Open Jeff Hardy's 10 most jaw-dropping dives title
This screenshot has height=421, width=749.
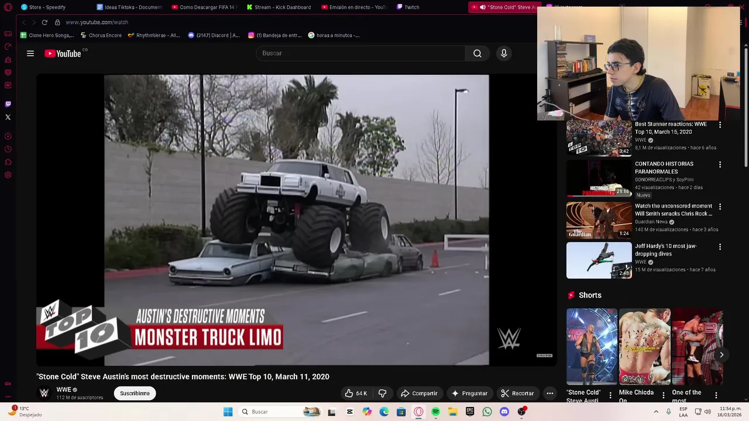click(666, 250)
